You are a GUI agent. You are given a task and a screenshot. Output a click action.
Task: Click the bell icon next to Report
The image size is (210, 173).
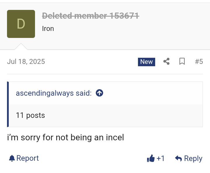(x=12, y=158)
